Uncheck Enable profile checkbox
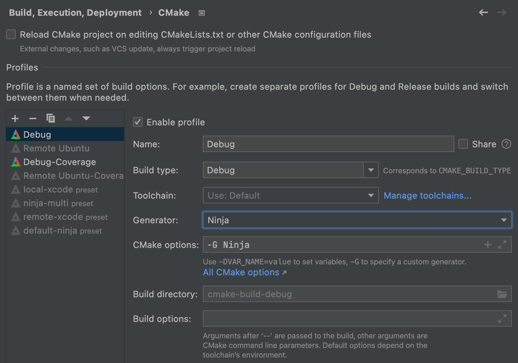This screenshot has height=363, width=518. (x=138, y=122)
